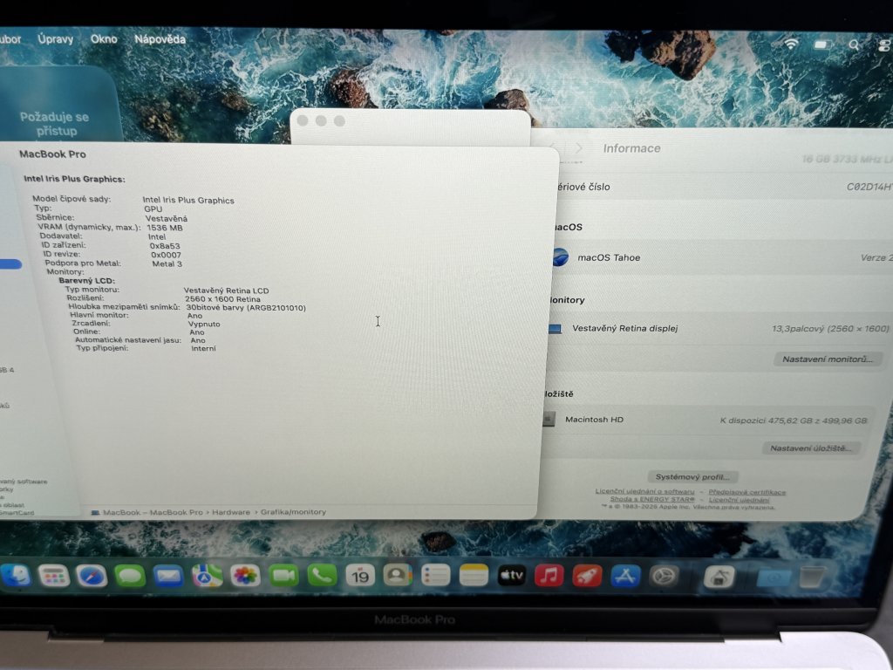This screenshot has height=670, width=893.
Task: Launch Messages from the dock
Action: tap(129, 576)
